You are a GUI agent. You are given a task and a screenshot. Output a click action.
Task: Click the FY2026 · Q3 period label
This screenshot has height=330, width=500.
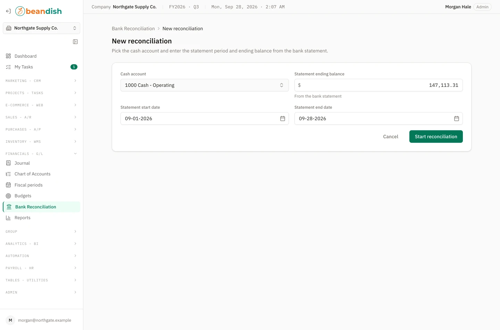click(x=184, y=7)
